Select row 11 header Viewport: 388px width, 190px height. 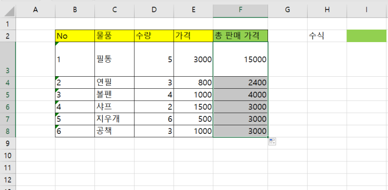8,167
